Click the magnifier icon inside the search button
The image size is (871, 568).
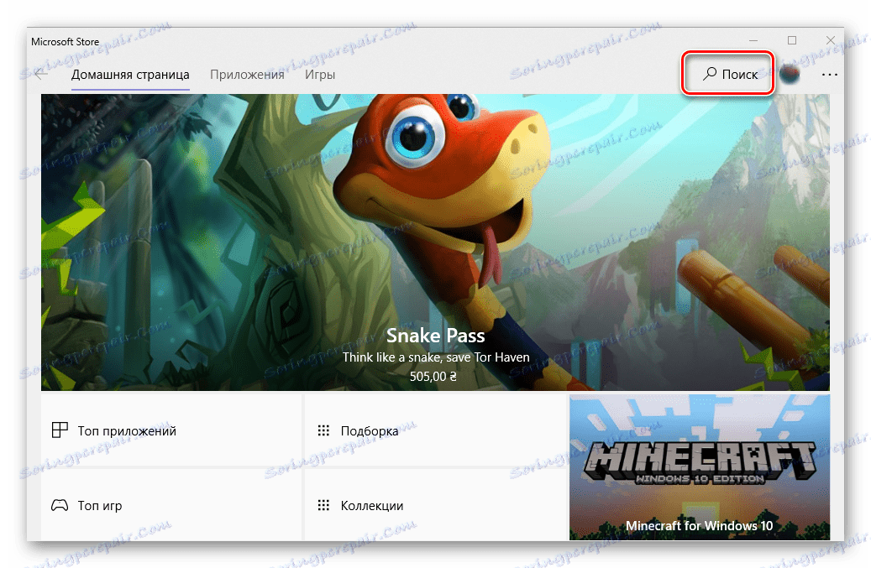(708, 74)
